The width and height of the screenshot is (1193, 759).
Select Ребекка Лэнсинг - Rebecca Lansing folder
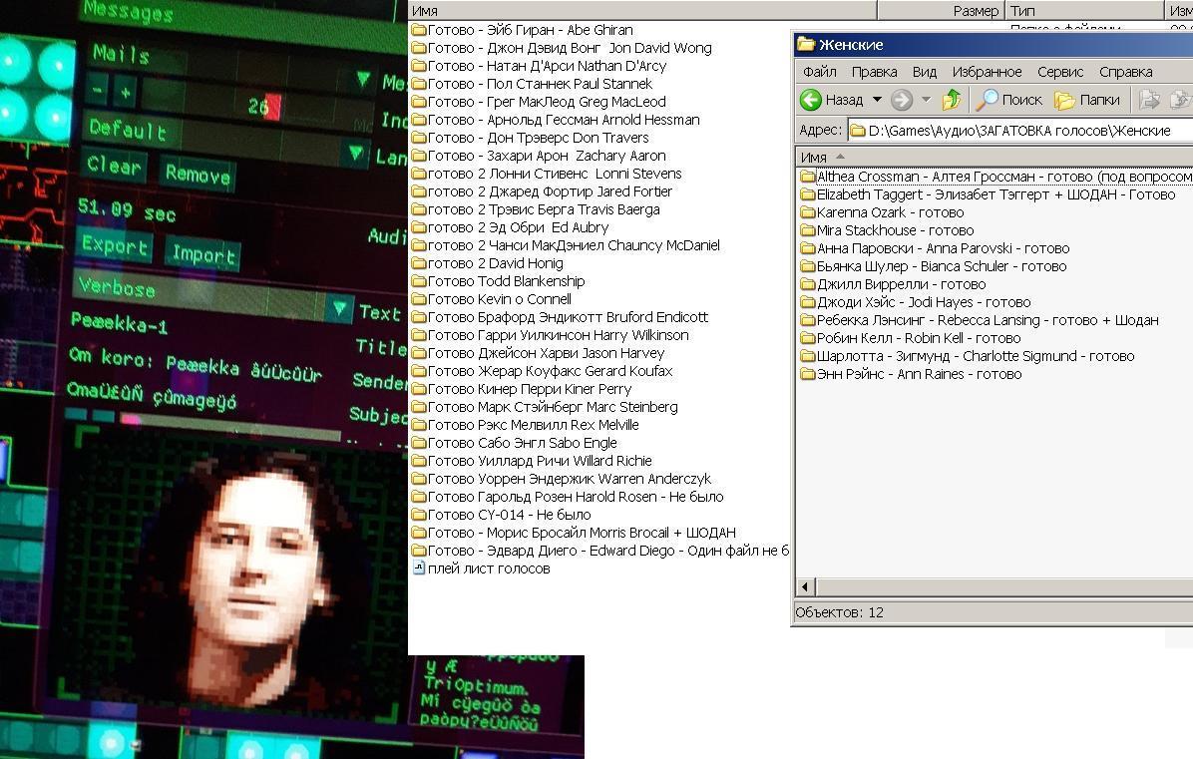[988, 320]
